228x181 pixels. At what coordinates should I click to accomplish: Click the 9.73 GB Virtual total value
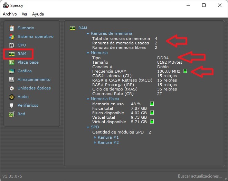139,117
